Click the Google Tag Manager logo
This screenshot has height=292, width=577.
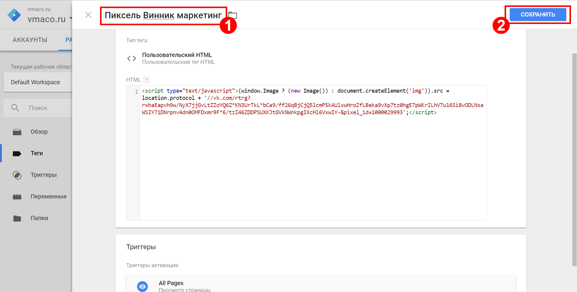pyautogui.click(x=14, y=15)
